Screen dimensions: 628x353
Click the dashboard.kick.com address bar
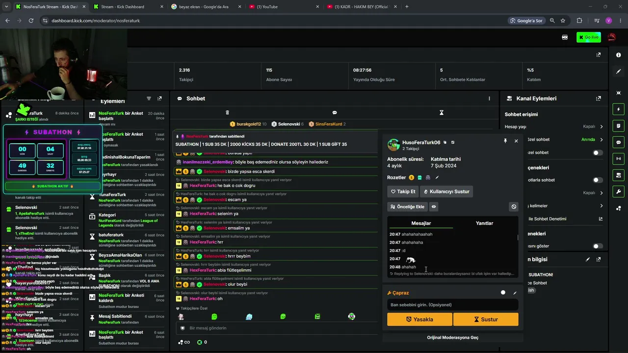coord(275,21)
